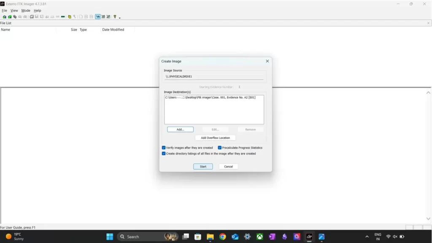The image size is (432, 243).
Task: Click the Add Evidence Item toolbar icon
Action: pyautogui.click(x=4, y=17)
